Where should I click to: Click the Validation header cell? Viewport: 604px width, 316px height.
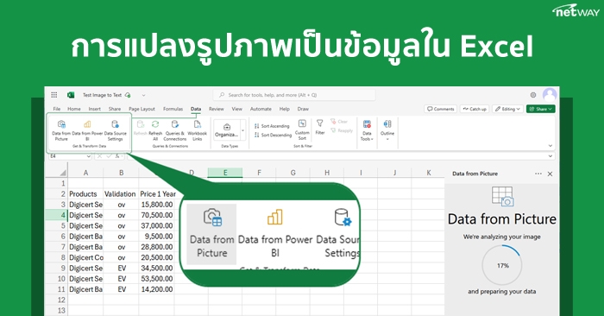(121, 194)
